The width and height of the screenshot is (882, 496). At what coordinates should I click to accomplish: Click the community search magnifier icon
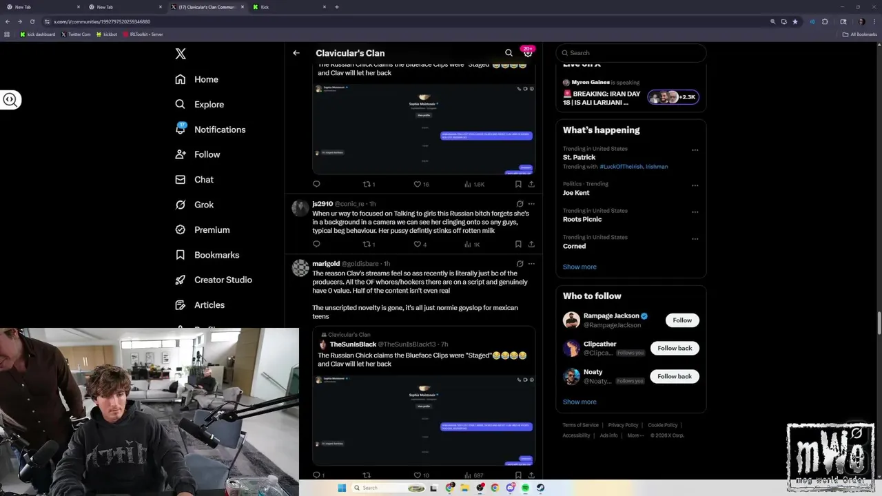[x=509, y=53]
